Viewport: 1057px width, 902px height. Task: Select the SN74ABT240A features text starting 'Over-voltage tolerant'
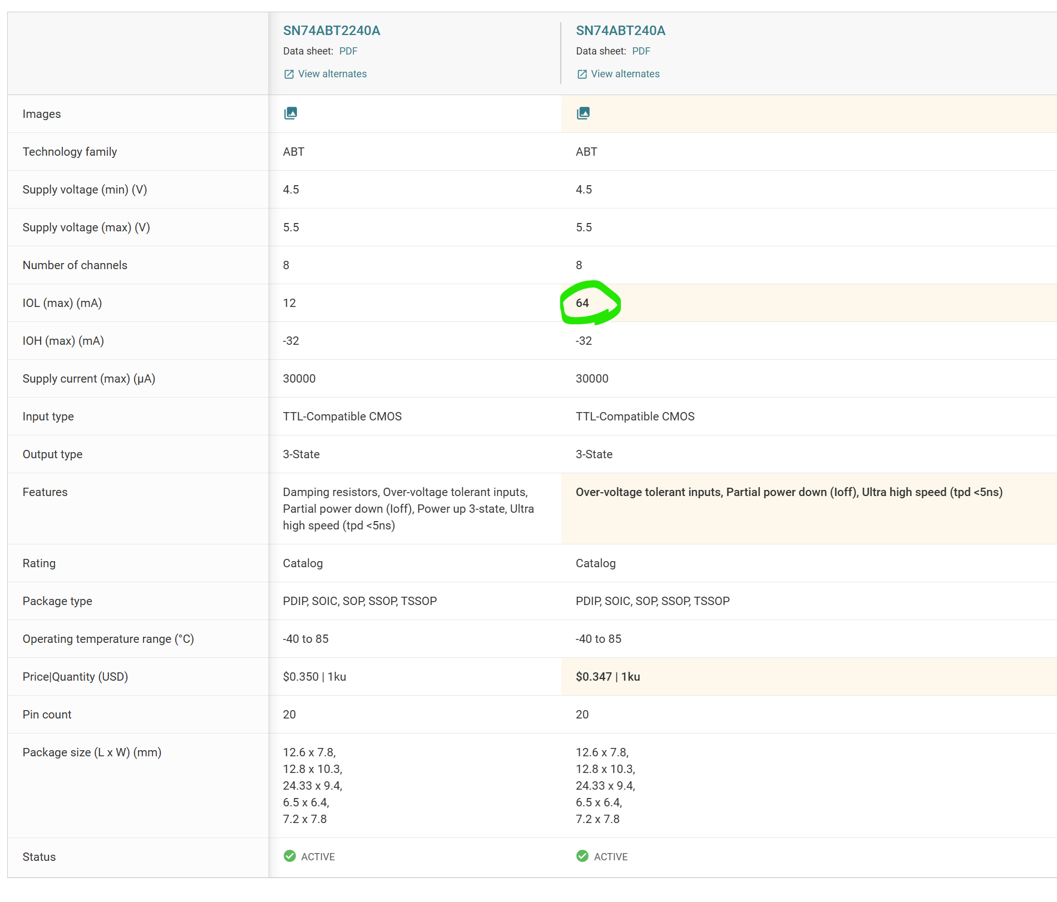pos(789,492)
